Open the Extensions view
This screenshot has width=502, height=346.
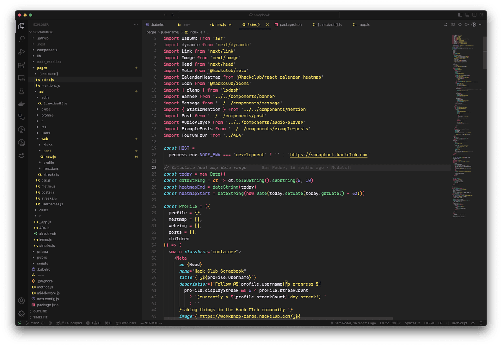point(22,65)
